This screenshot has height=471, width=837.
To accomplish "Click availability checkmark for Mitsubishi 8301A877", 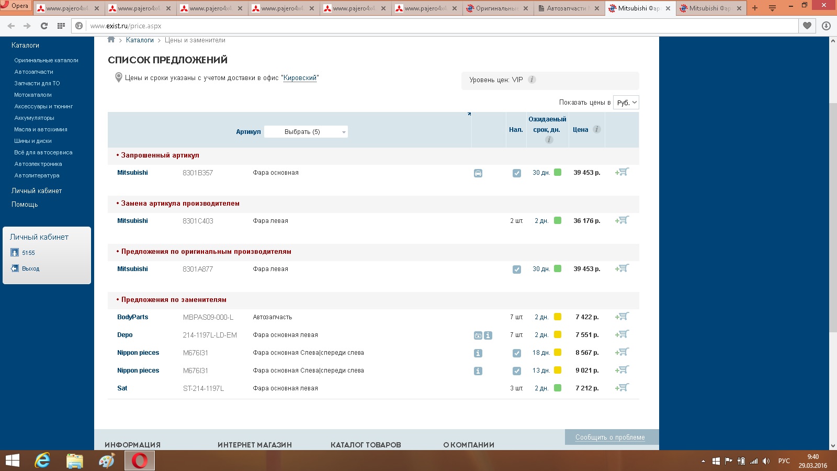I will [x=517, y=270].
